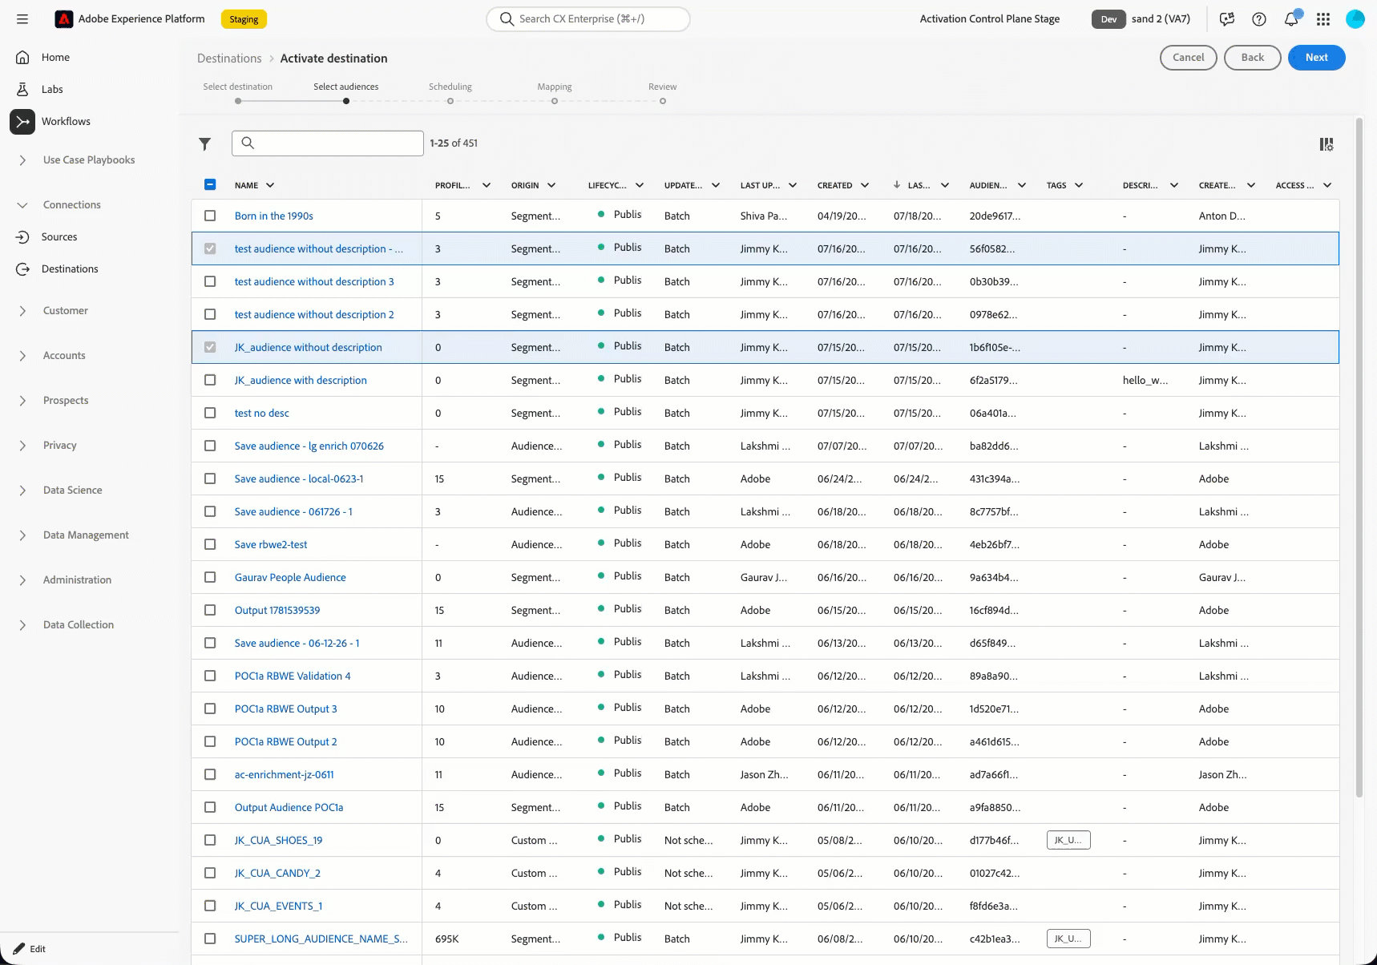Open CREATED column dropdown menu

point(865,185)
